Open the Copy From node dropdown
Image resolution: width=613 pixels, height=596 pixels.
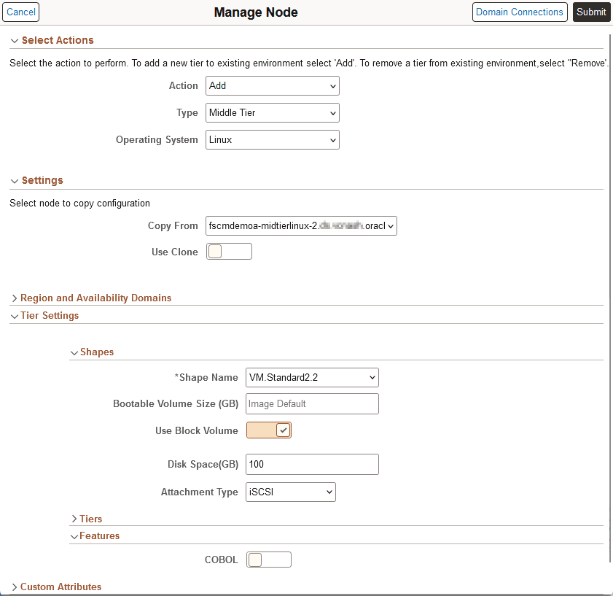pos(300,225)
